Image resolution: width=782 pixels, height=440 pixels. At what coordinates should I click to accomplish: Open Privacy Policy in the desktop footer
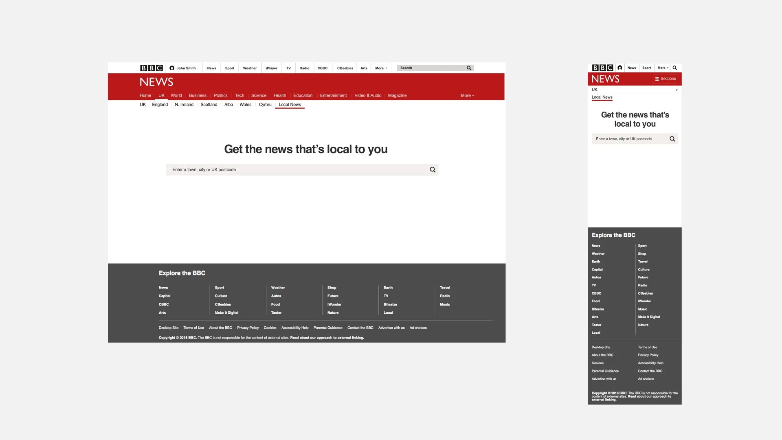point(248,328)
